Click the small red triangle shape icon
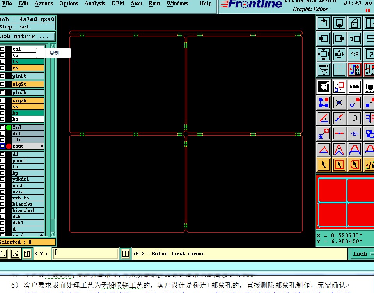 pos(324,149)
